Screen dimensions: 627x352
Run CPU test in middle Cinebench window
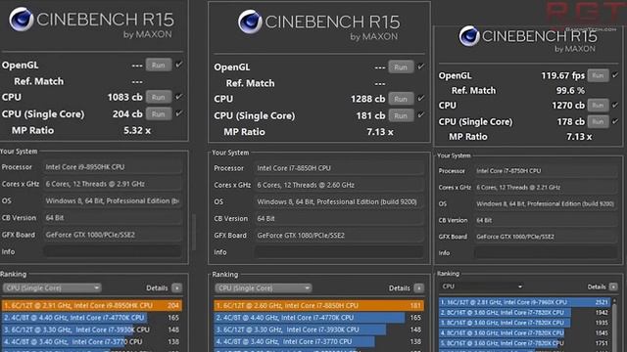point(401,99)
